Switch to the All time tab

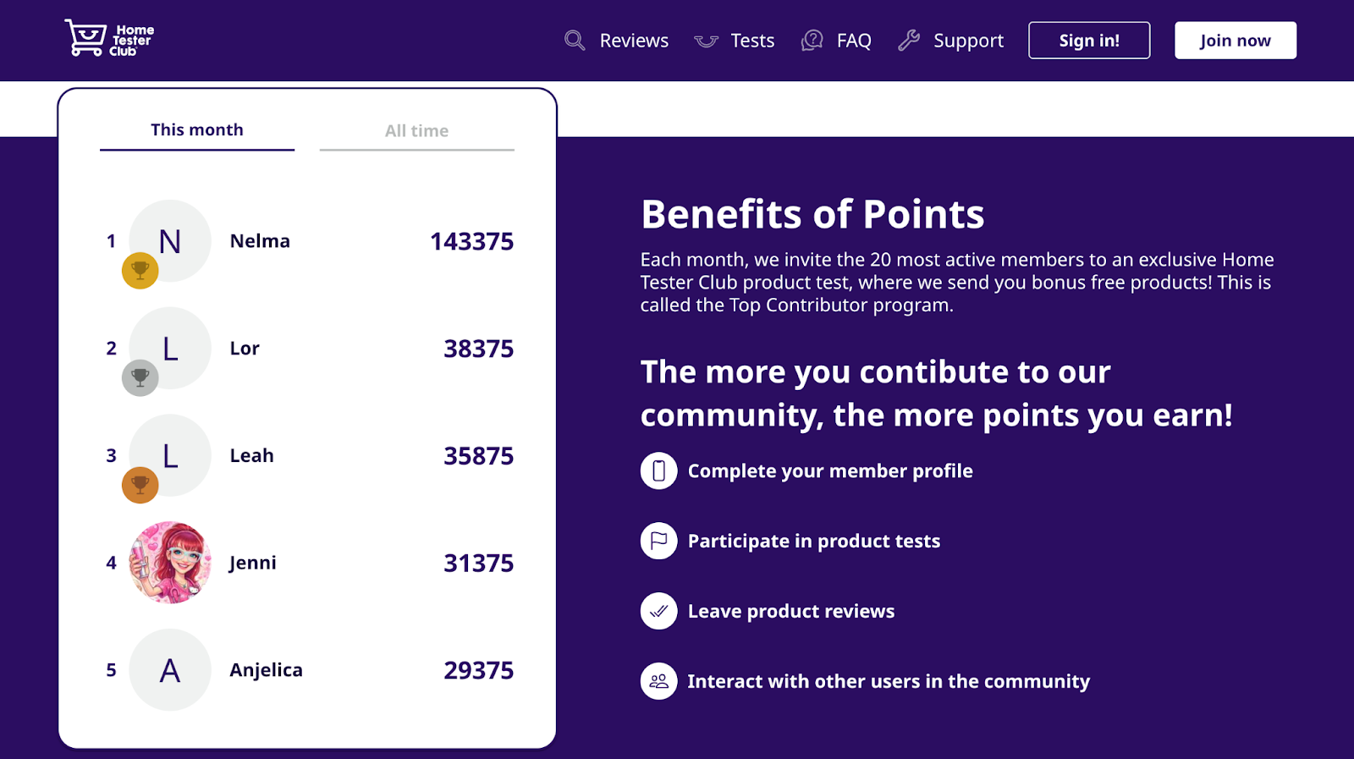(x=416, y=131)
